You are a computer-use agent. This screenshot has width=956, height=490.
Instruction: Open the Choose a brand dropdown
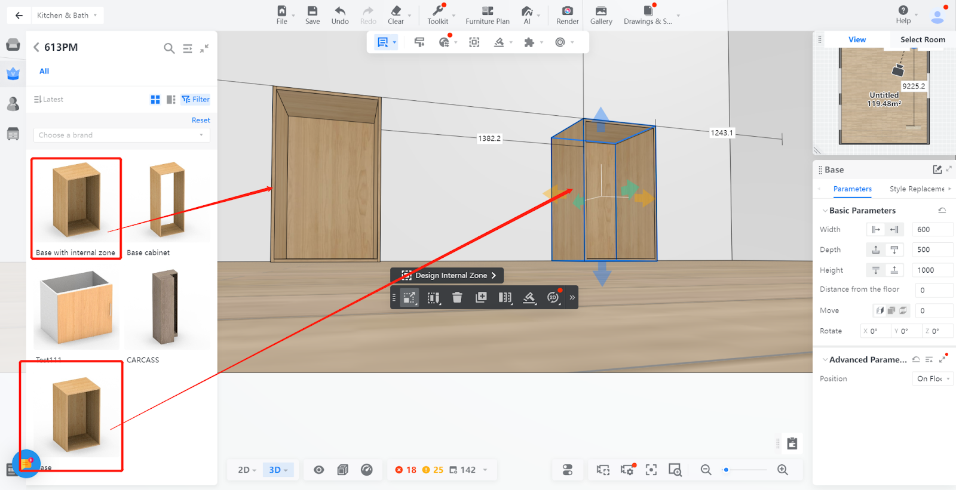point(121,135)
